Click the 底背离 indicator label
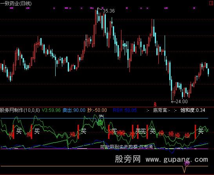 click(x=161, y=110)
